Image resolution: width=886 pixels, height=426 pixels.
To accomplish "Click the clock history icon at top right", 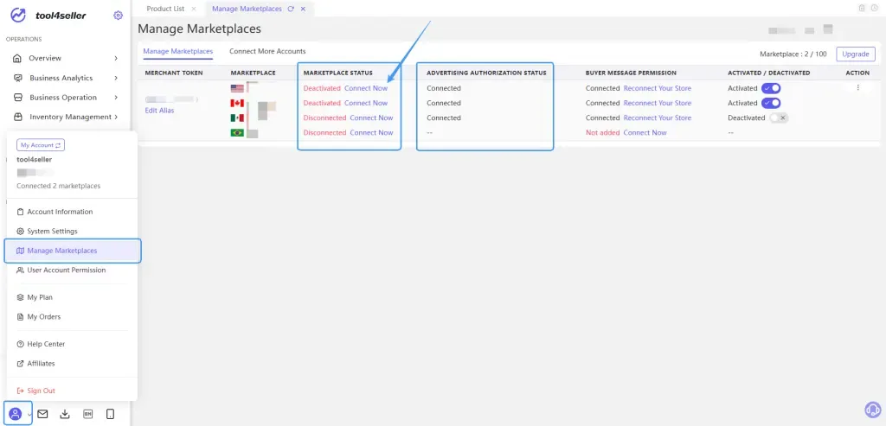I will (x=875, y=8).
